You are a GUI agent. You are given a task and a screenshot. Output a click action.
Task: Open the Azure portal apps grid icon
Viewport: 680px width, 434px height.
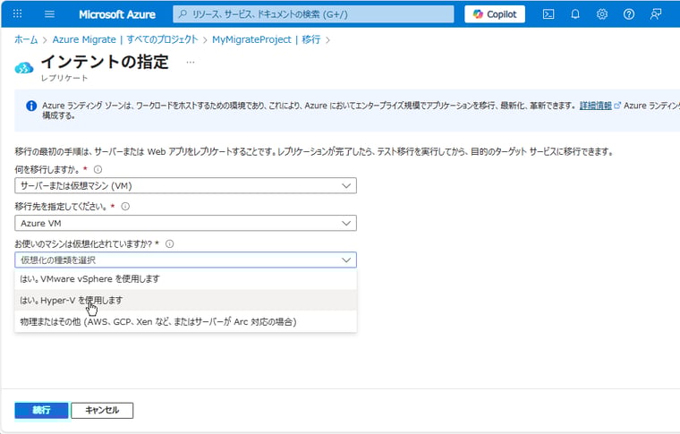point(17,14)
